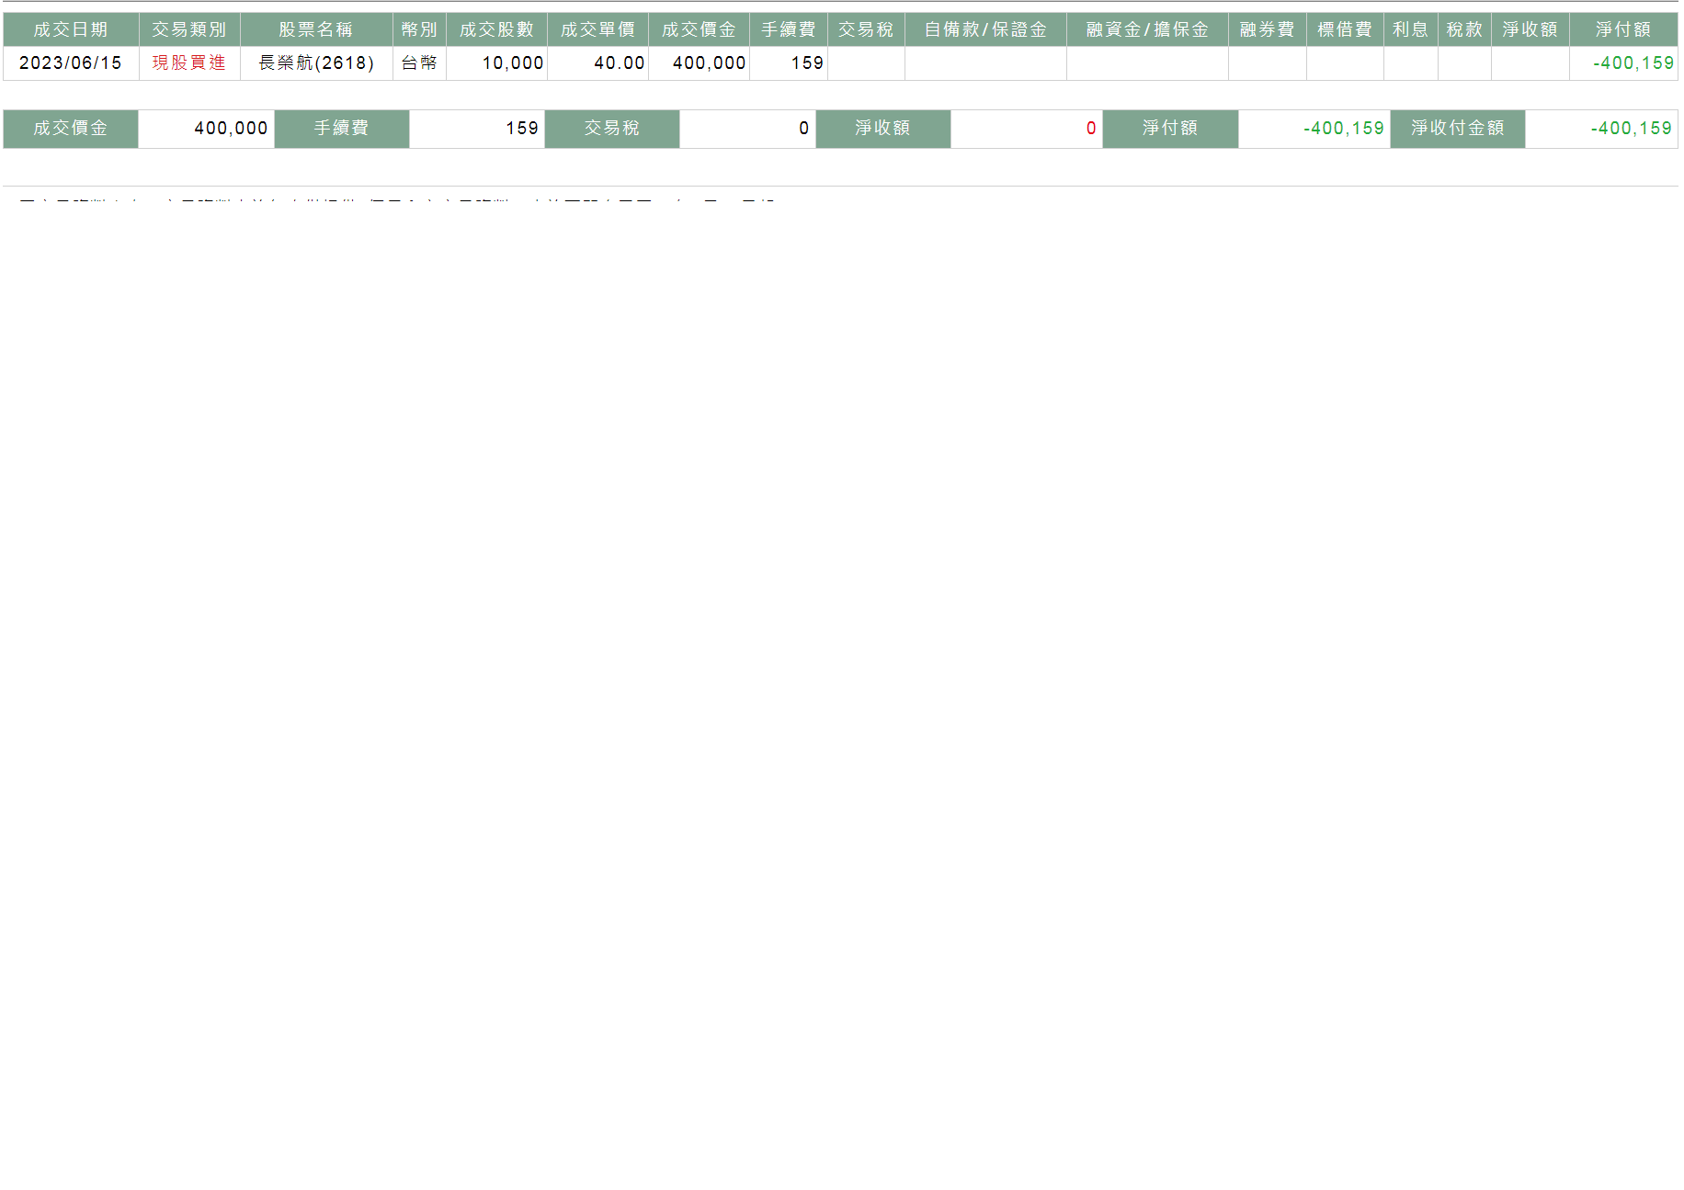
Task: Click 400,000 in the transaction row
Action: pos(709,63)
